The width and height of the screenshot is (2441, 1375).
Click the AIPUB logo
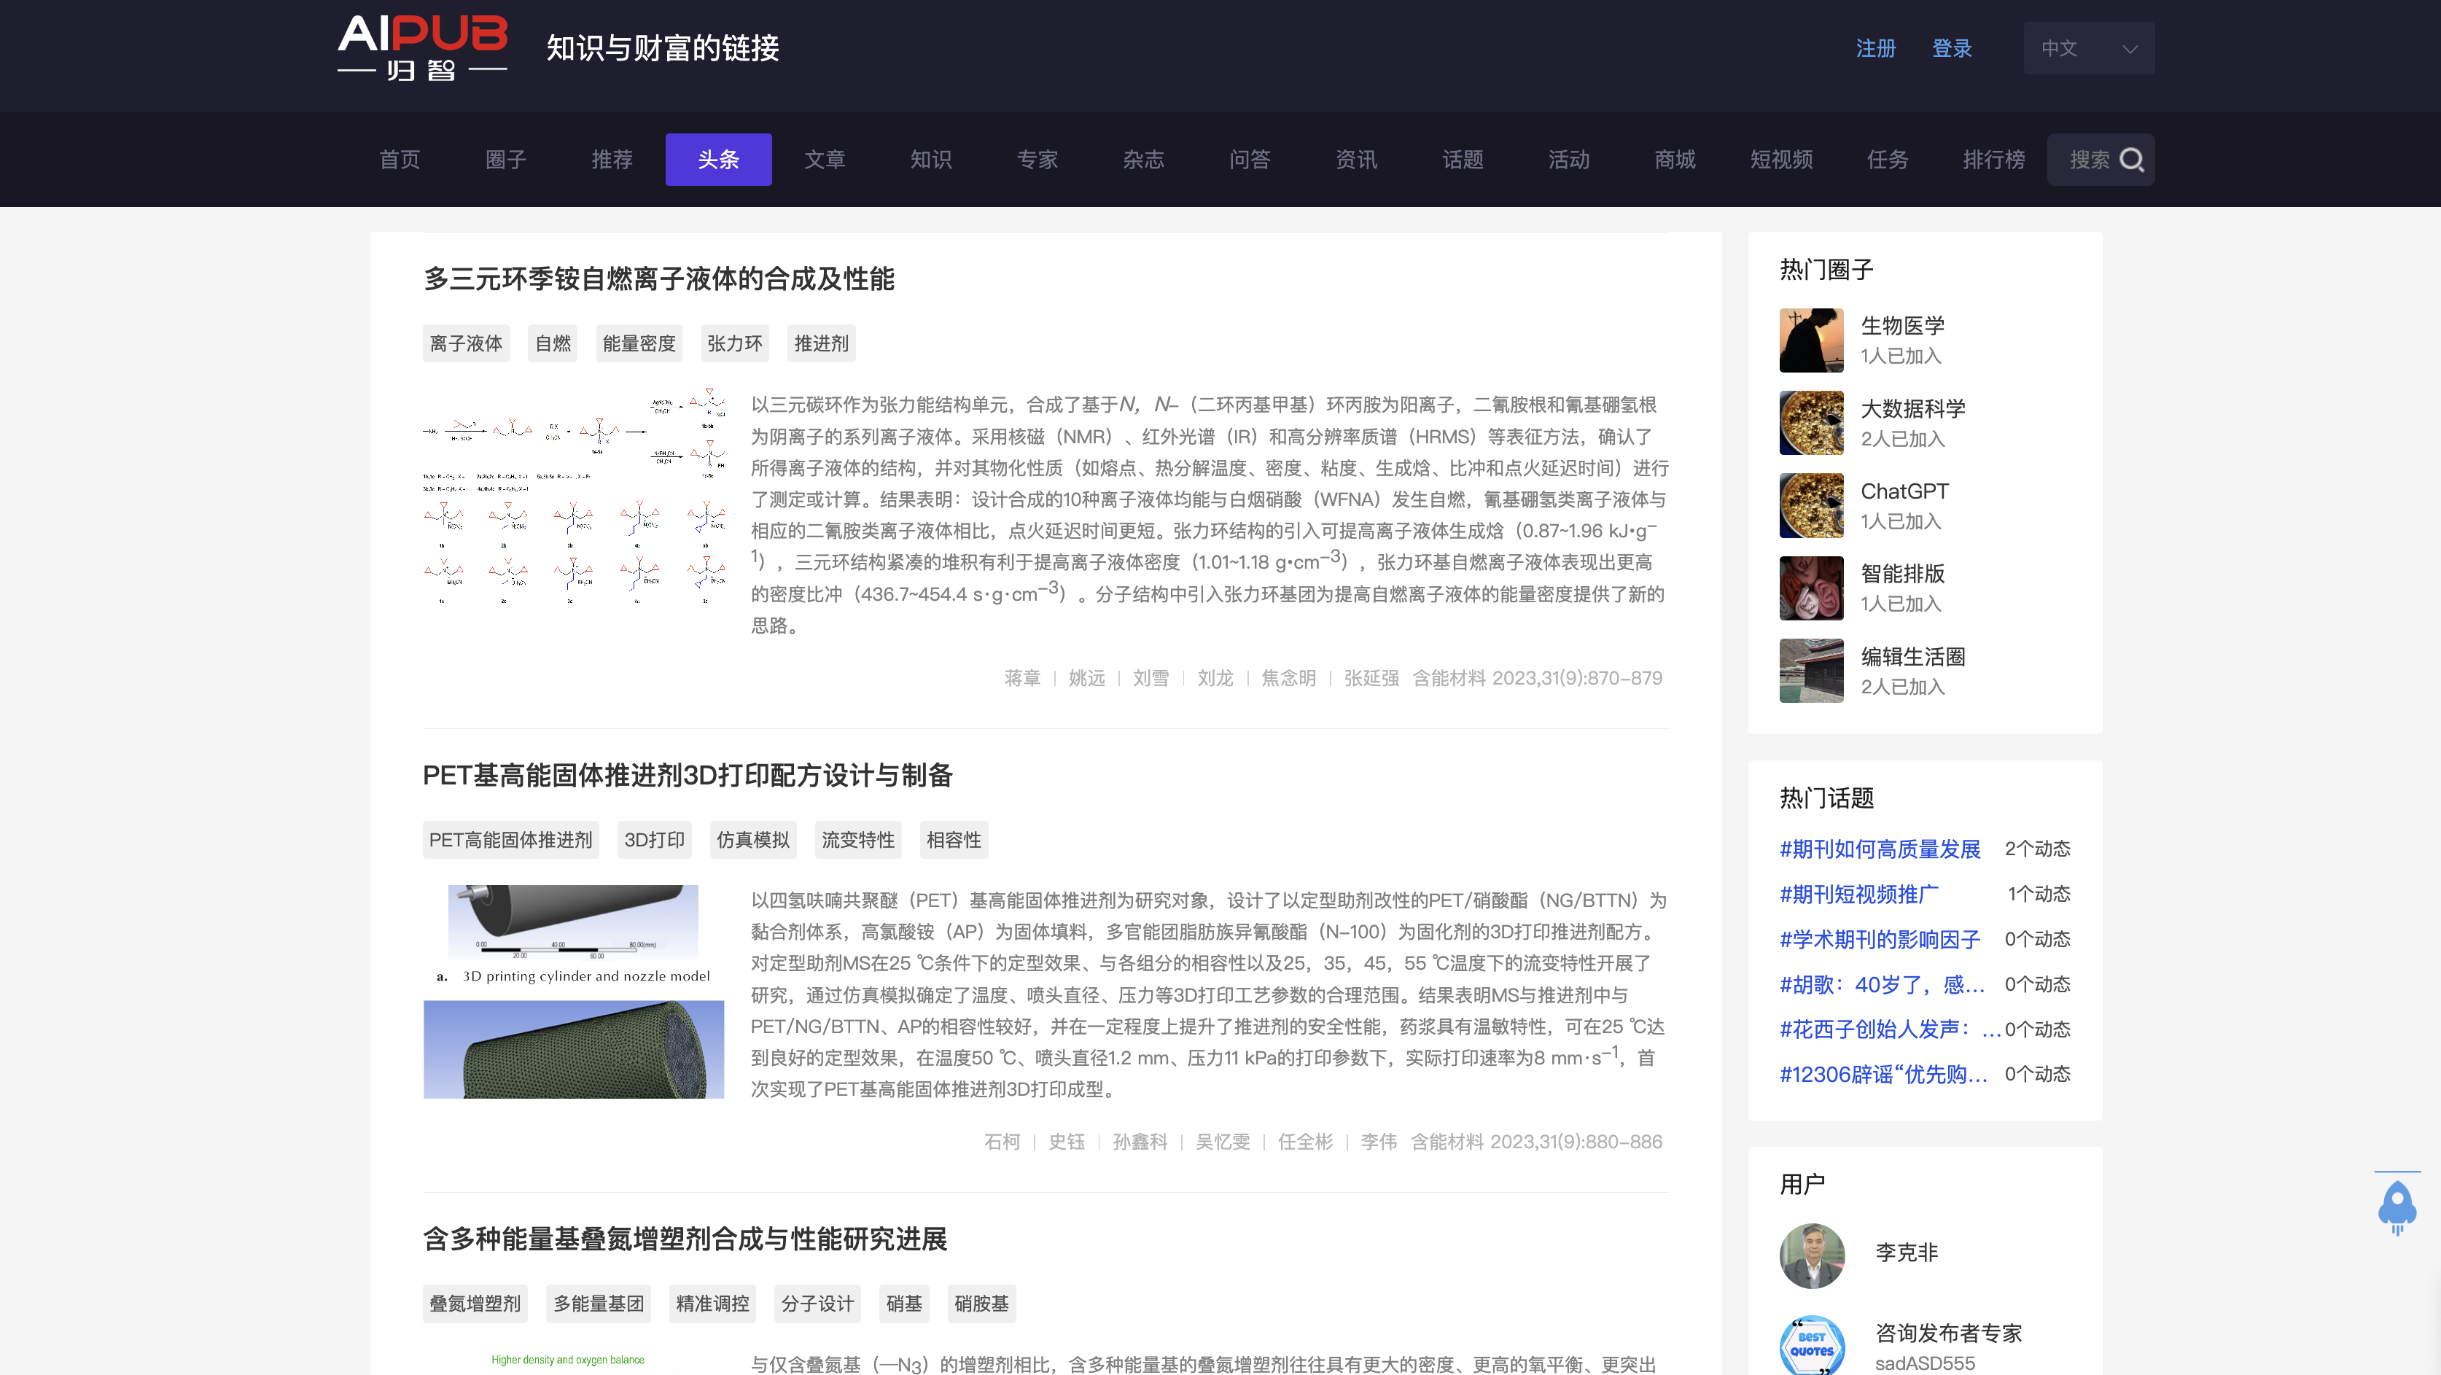[x=423, y=47]
